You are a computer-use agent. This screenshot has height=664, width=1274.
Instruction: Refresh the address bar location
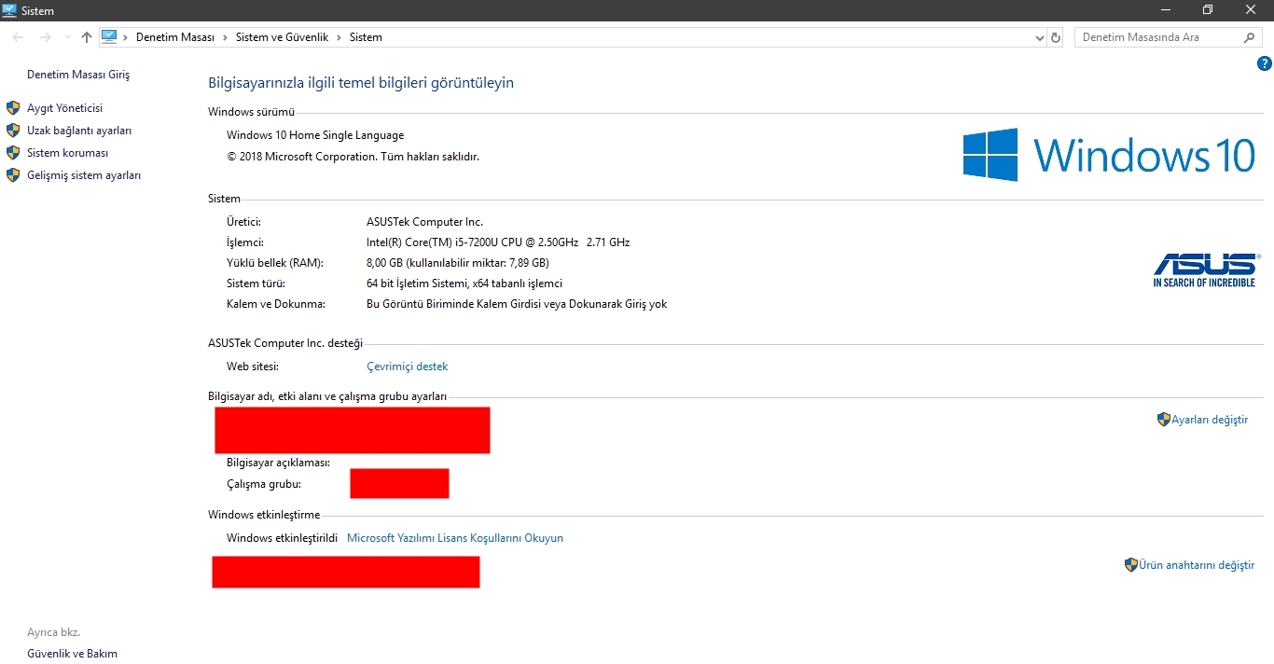(x=1056, y=37)
